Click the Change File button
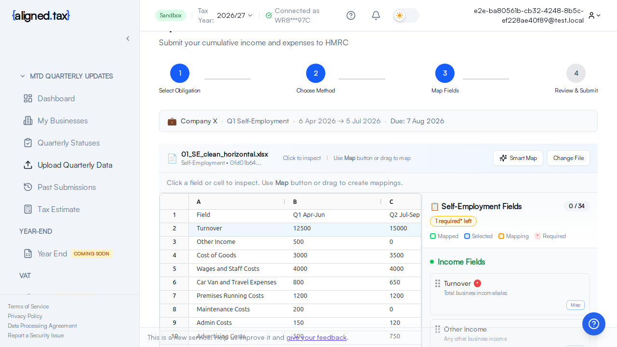 pos(568,158)
